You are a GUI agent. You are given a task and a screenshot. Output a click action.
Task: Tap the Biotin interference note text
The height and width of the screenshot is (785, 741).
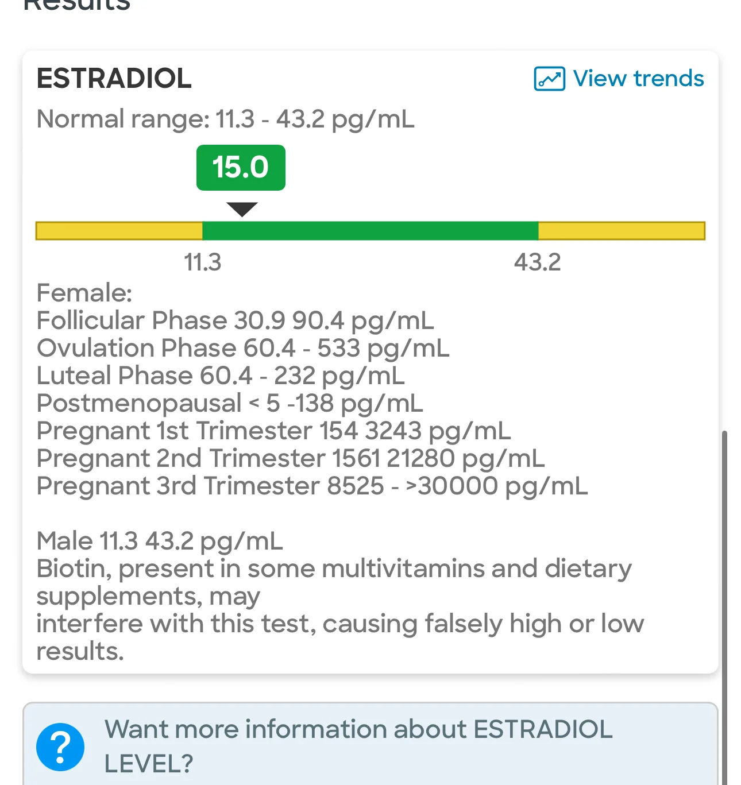pos(340,610)
